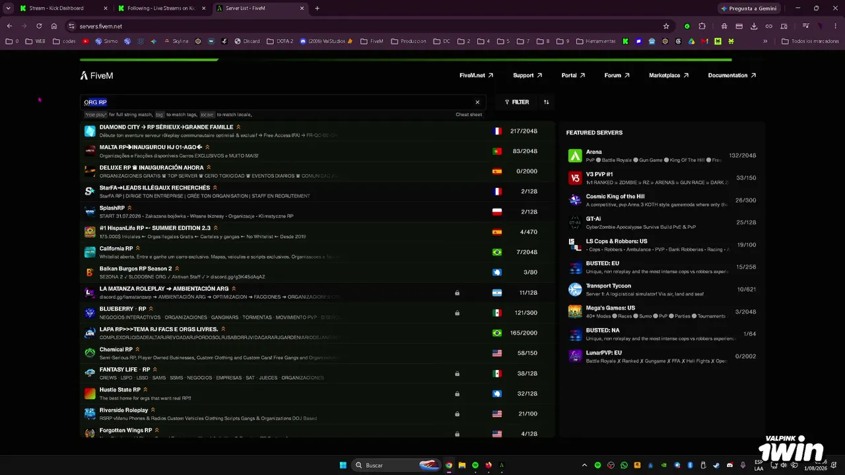This screenshot has width=845, height=475.
Task: Reload the current page
Action: click(x=39, y=26)
